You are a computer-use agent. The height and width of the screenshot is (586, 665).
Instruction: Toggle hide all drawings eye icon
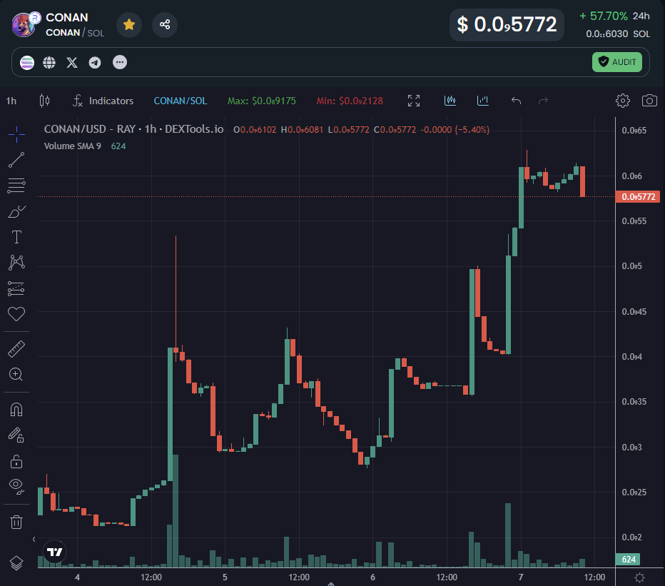16,486
